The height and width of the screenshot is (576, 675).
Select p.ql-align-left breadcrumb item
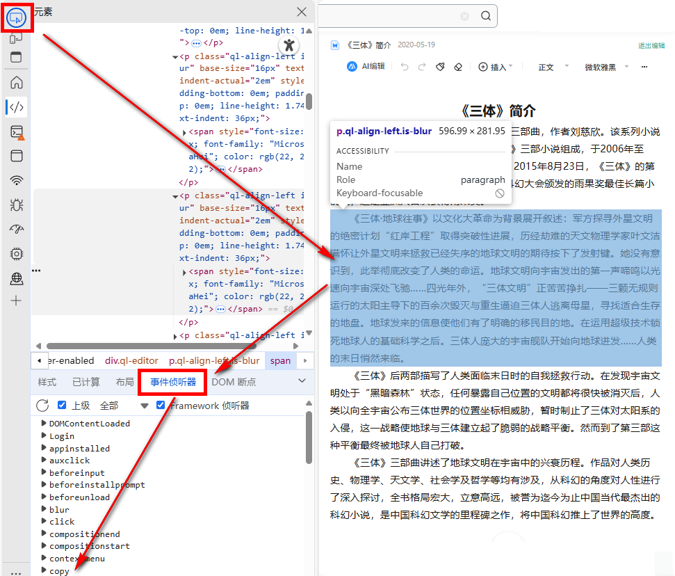coord(214,360)
